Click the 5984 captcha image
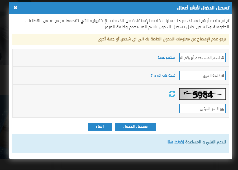This screenshot has height=170, width=238. 203,94
